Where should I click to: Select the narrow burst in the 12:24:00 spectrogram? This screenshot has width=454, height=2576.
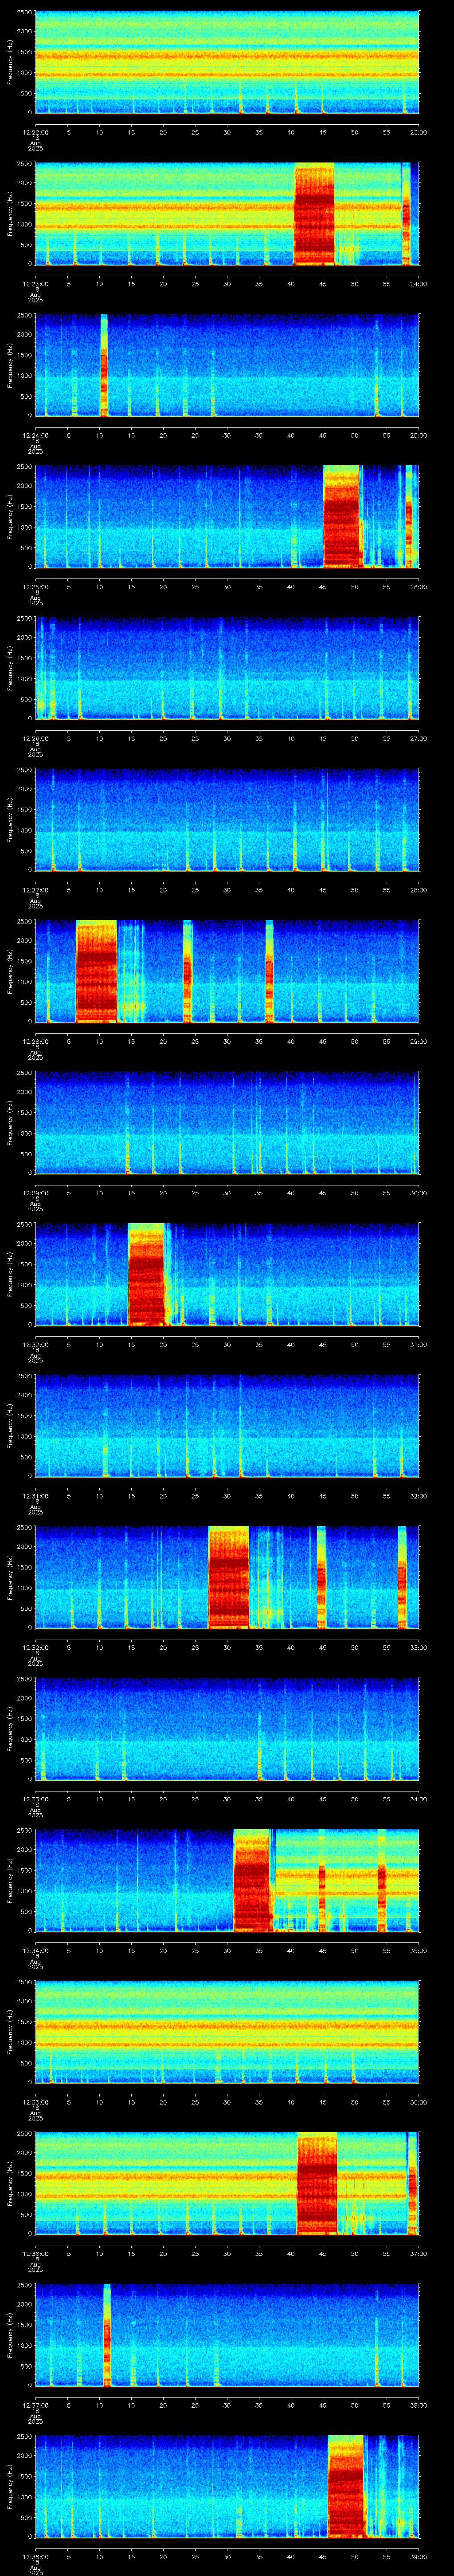click(x=104, y=365)
